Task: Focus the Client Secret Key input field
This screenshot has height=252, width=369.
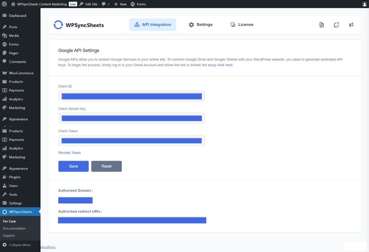Action: [132, 118]
